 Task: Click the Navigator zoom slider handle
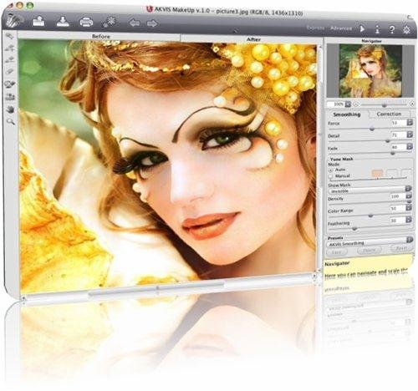click(385, 105)
